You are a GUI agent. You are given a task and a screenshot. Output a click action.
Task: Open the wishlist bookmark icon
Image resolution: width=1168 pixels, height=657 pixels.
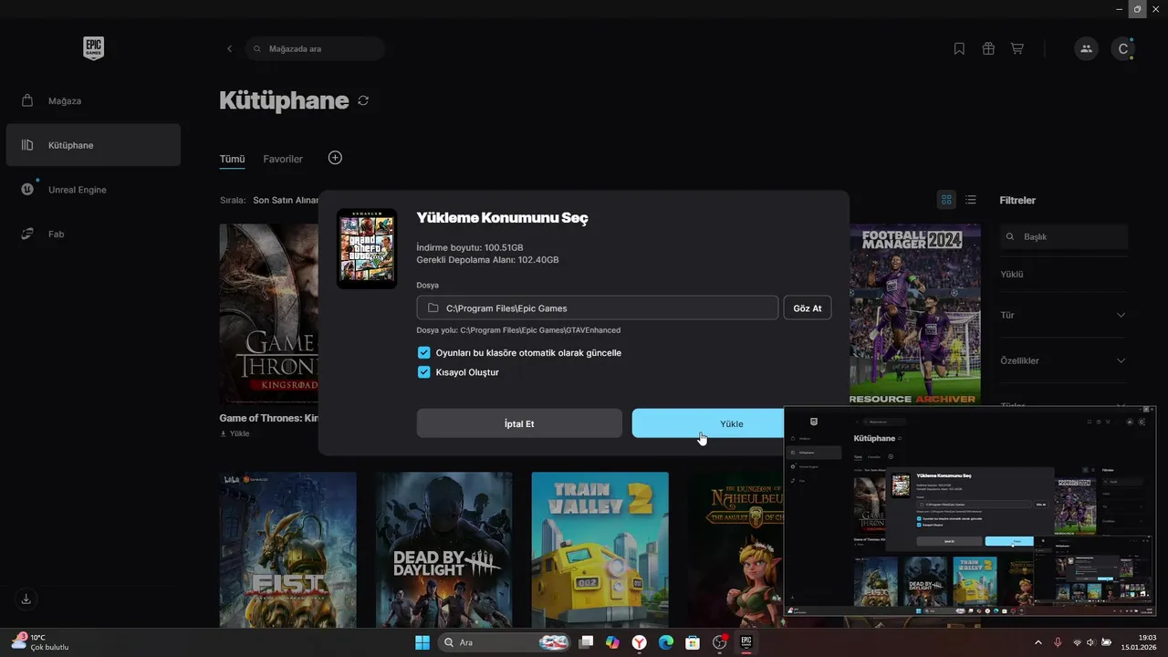(959, 48)
